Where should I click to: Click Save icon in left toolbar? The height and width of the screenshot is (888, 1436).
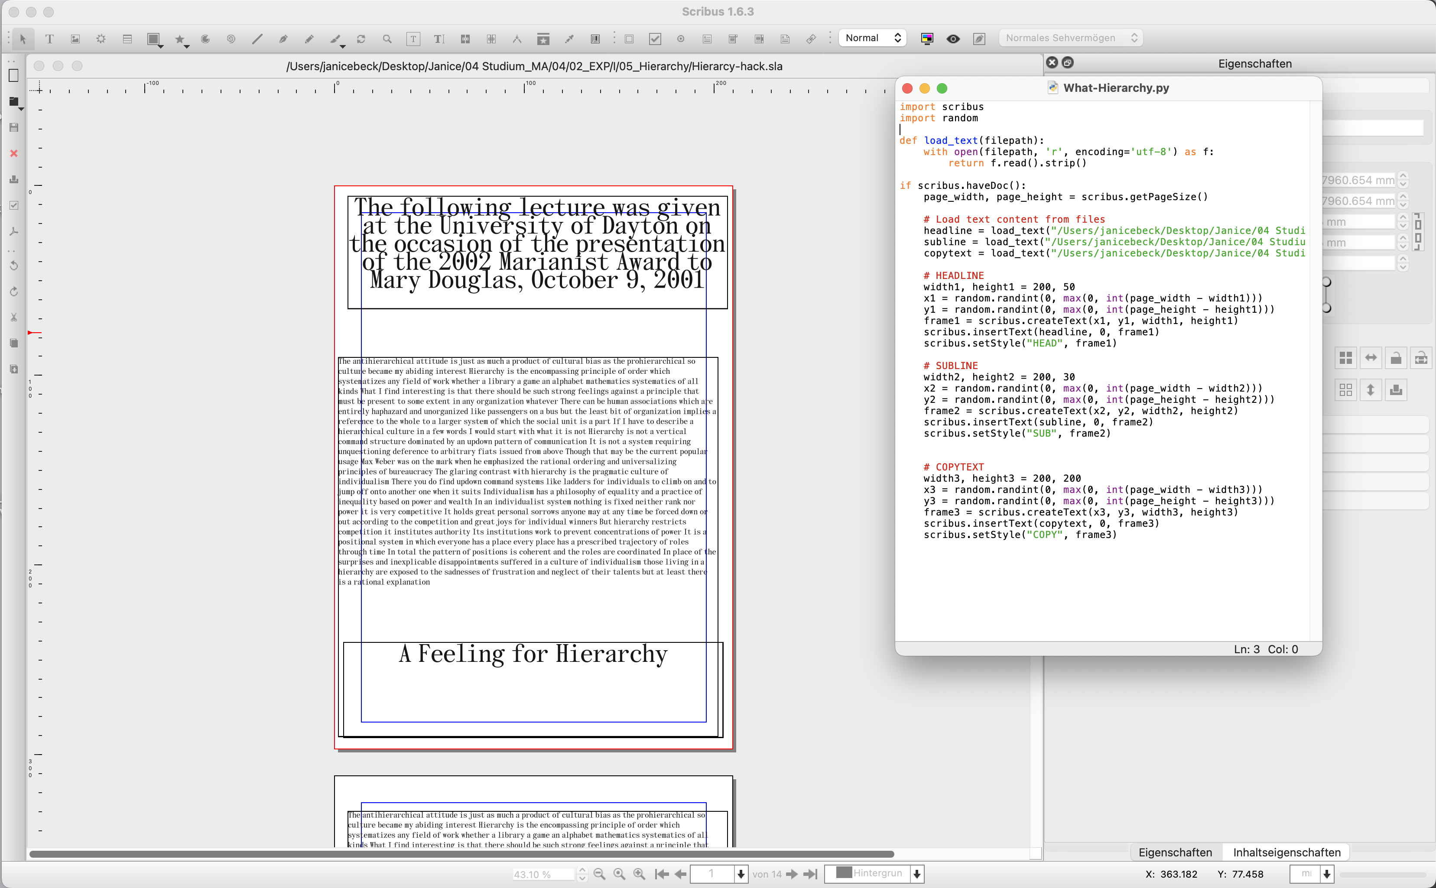point(14,127)
